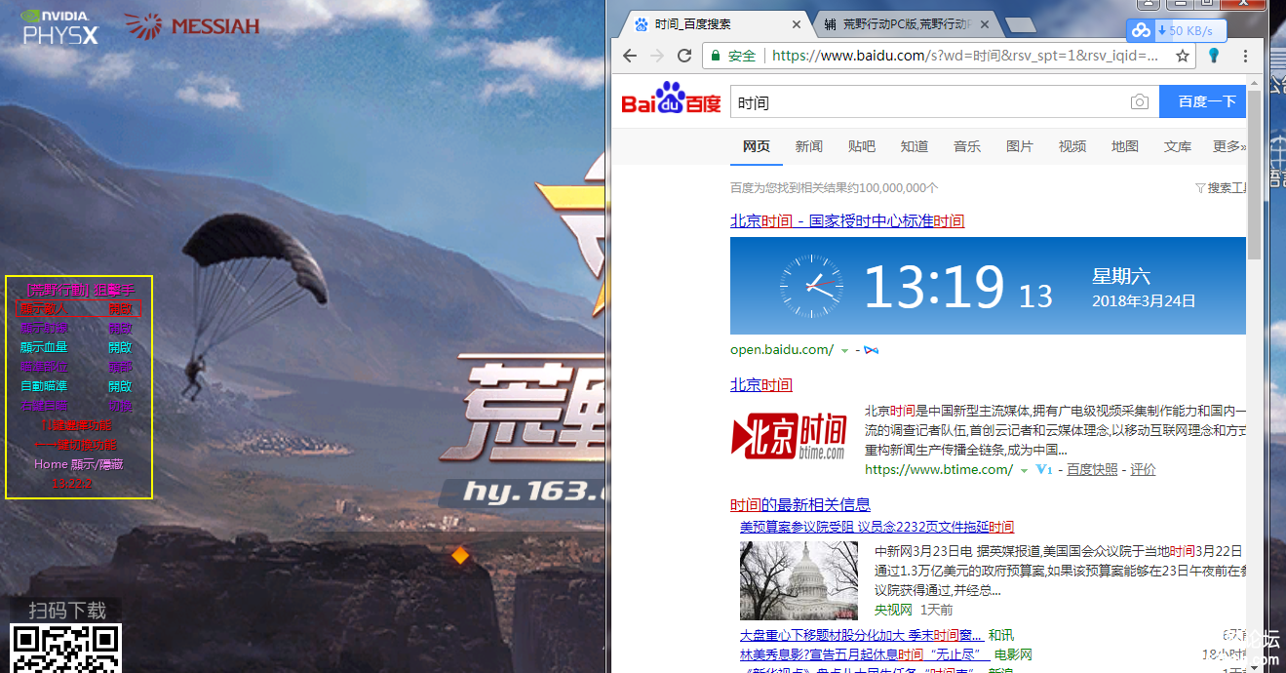Screen dimensions: 1286x673
Task: Expand the 更多» search categories
Action: (1228, 146)
